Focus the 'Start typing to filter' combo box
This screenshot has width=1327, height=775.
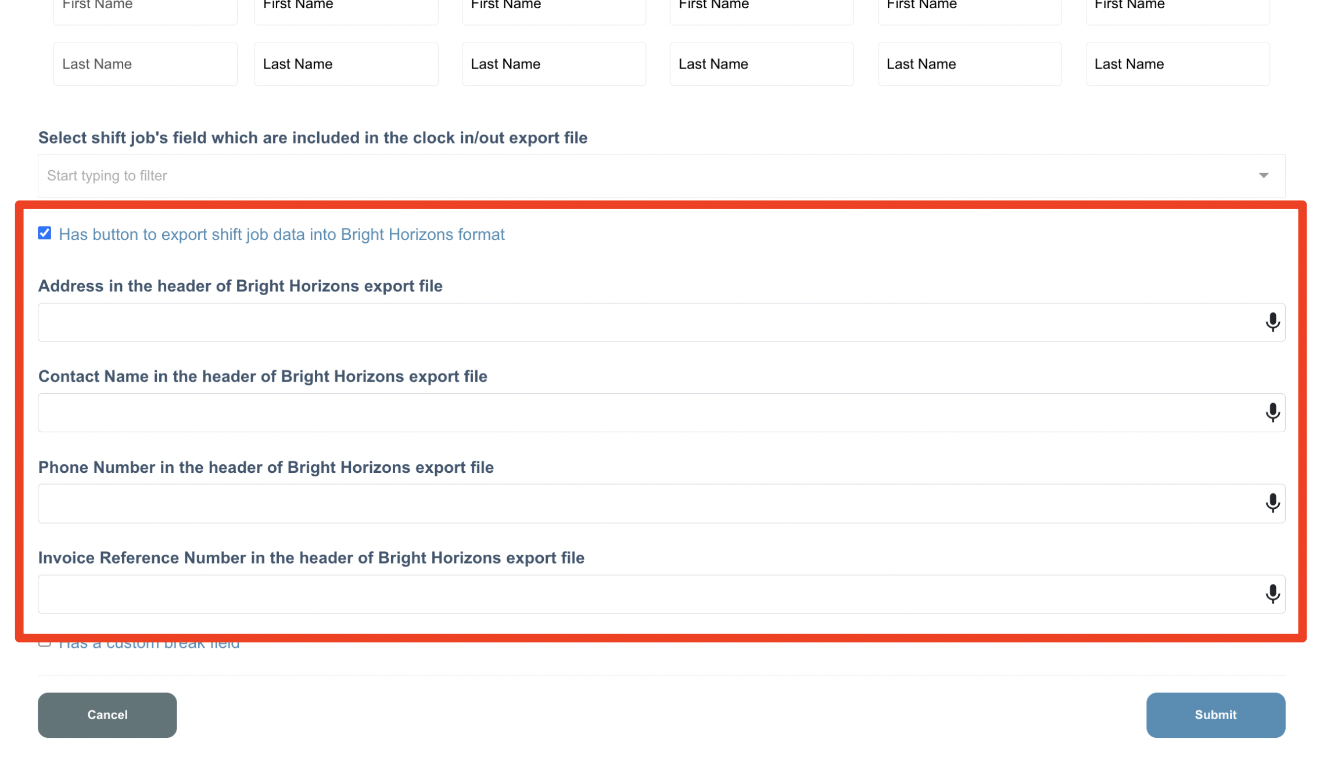tap(661, 175)
